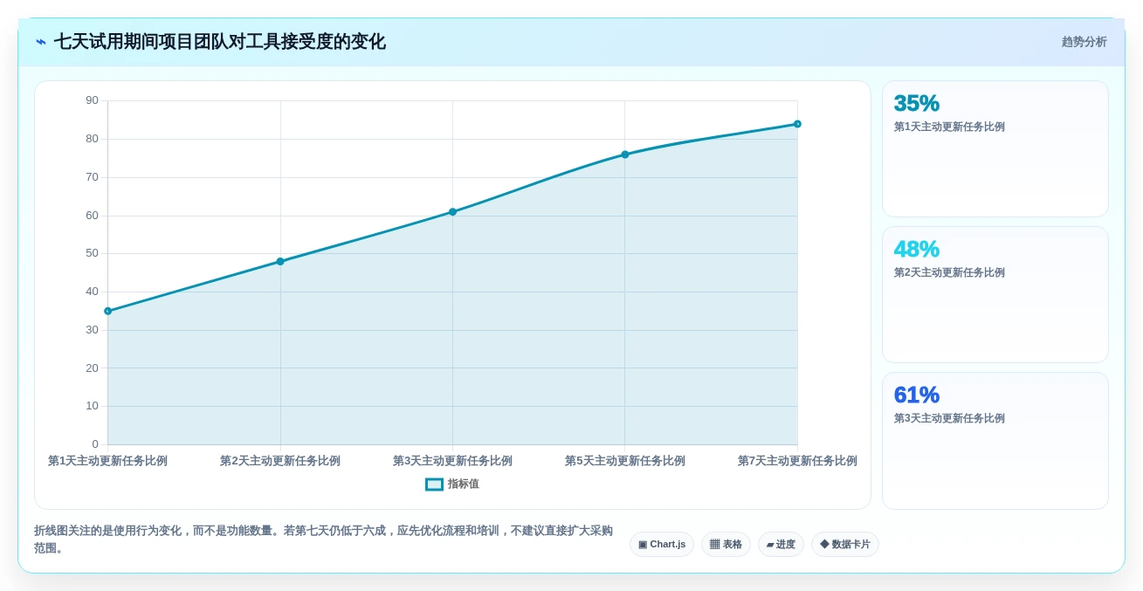Click x-axis label 第7天主动更新任务比例
Screen dimensions: 1143x591
coord(797,461)
